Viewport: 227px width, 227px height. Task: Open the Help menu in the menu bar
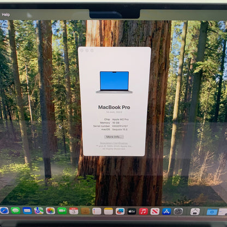[5, 15]
